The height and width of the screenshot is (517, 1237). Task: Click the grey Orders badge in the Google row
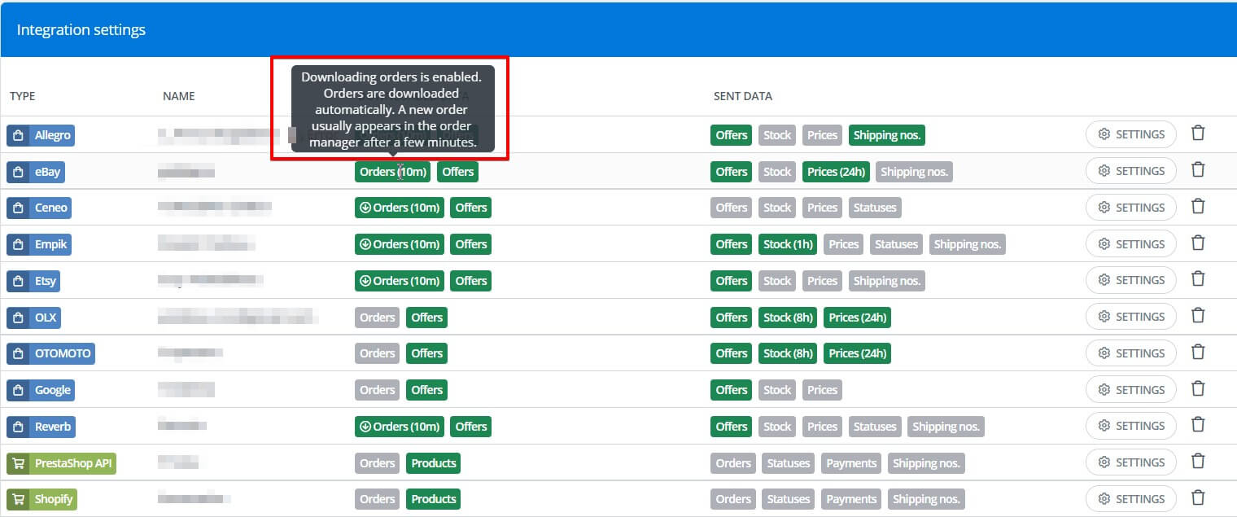[x=378, y=390]
